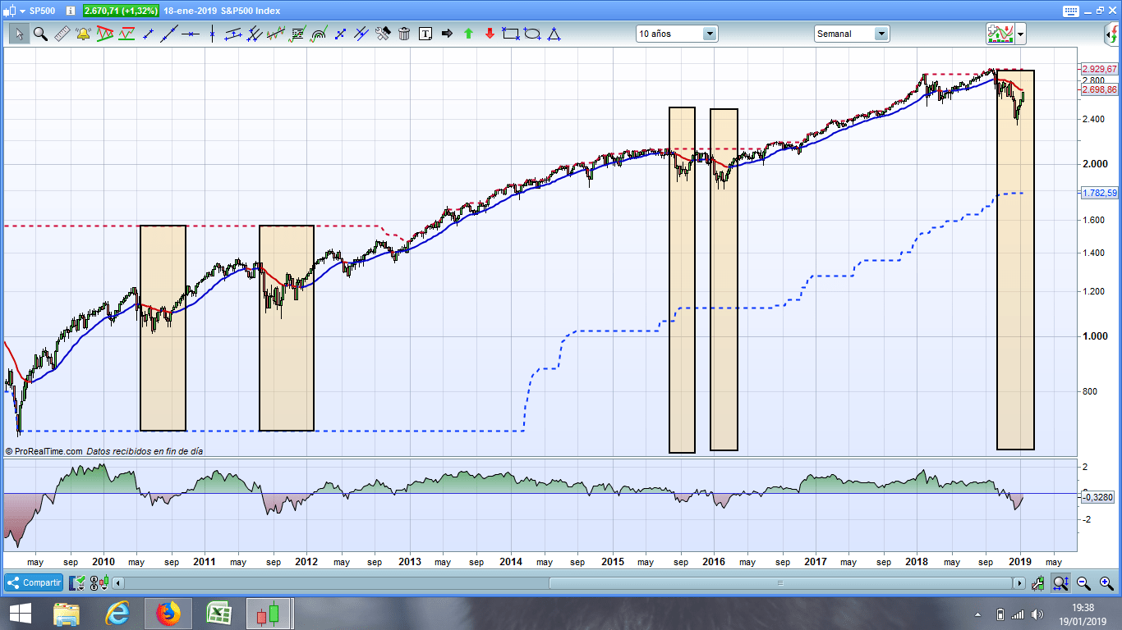Open the '10 años' period dropdown
Image resolution: width=1122 pixels, height=630 pixels.
click(710, 34)
